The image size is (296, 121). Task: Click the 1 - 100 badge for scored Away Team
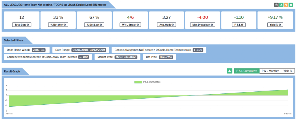[84, 57]
